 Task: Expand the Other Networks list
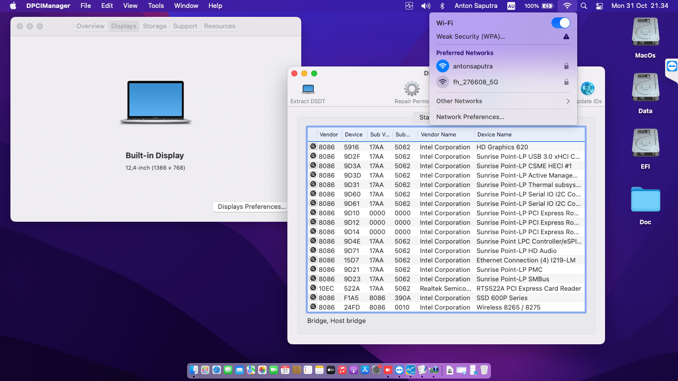[503, 101]
